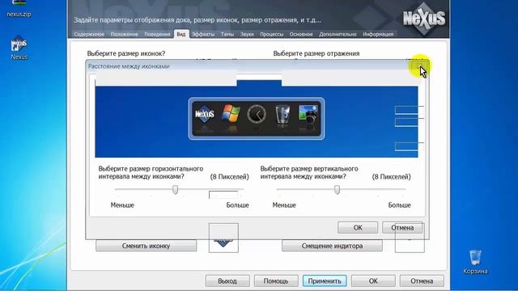Select the recycle bin icon in dock preview
The height and width of the screenshot is (291, 518).
point(282,114)
